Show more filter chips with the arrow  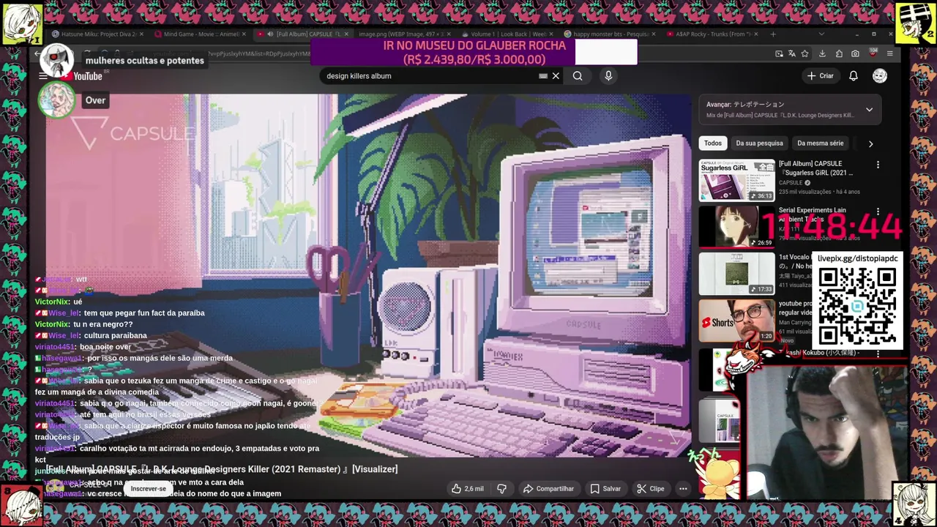point(870,143)
